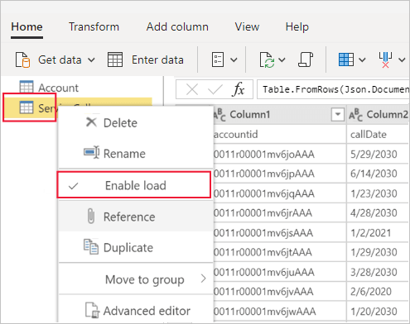Select the Account query
The image size is (410, 324).
tap(58, 88)
